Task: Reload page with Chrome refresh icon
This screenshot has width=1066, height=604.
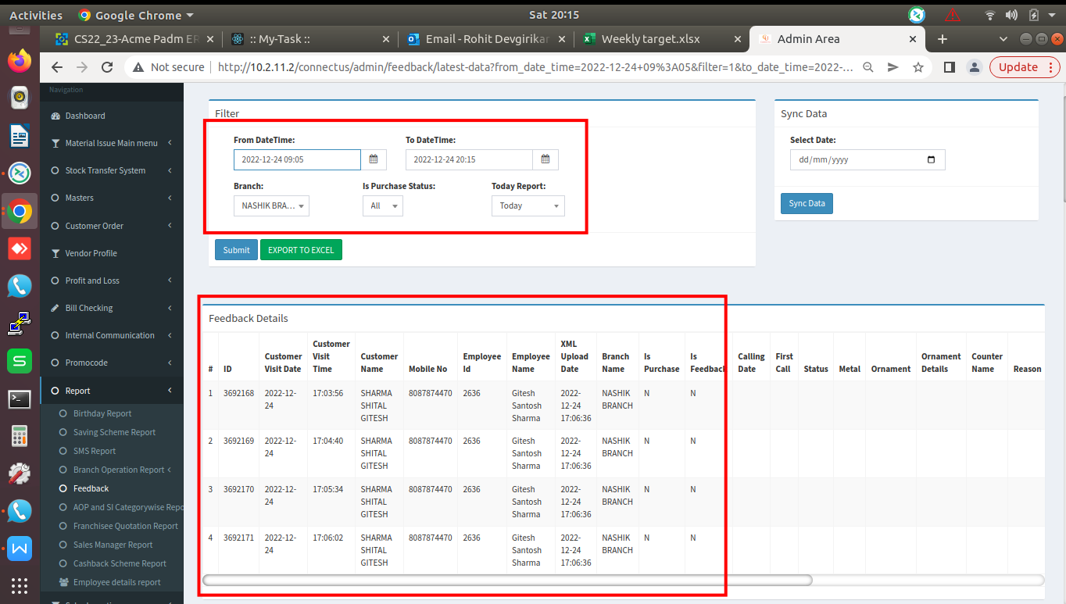Action: tap(109, 67)
